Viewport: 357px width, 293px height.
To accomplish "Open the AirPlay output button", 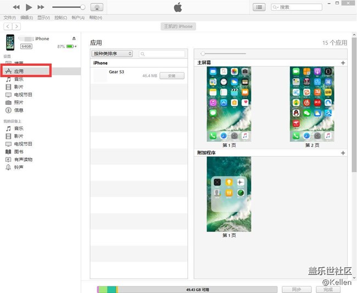I will click(97, 7).
